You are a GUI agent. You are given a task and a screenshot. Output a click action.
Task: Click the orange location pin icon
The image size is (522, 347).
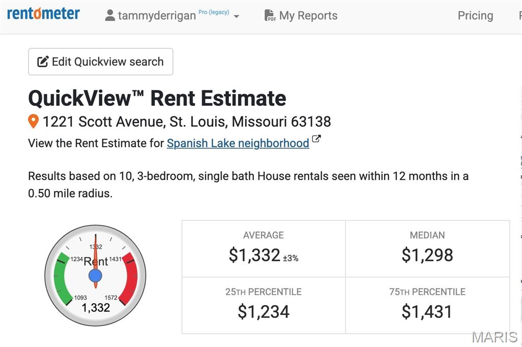(33, 122)
